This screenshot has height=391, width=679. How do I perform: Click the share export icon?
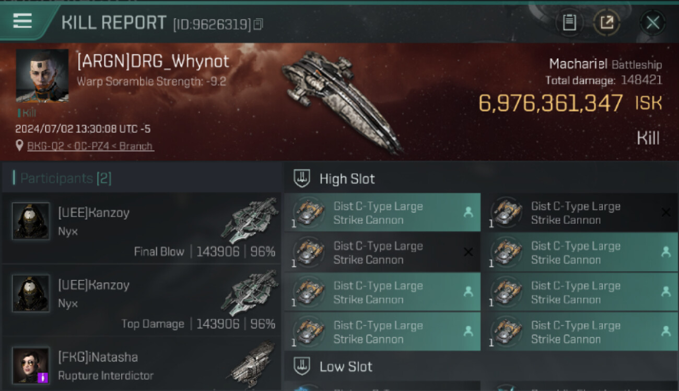point(606,22)
